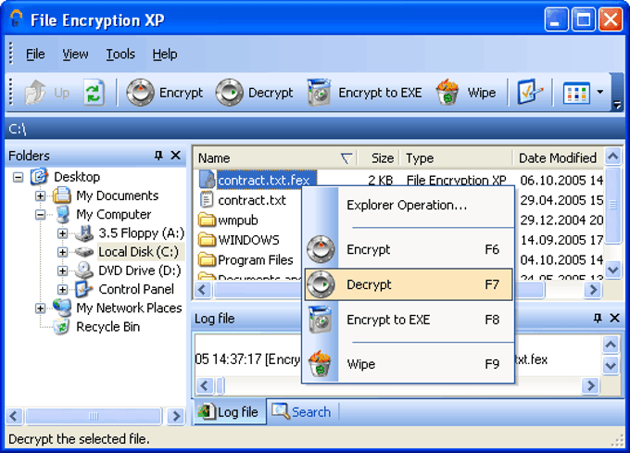Viewport: 630px width, 453px height.
Task: Click the green Refresh toolbar icon
Action: point(94,93)
